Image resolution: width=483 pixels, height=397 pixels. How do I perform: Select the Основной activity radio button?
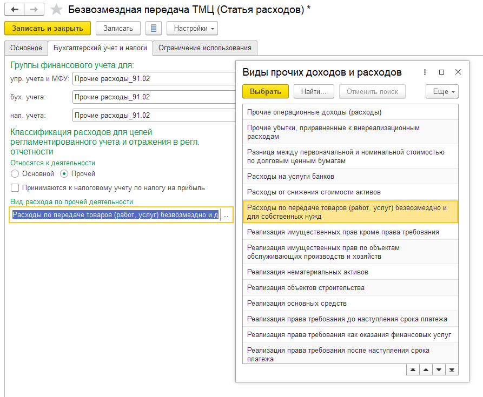click(15, 174)
